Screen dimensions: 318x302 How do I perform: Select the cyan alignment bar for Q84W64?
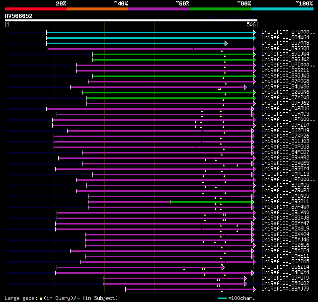(x=150, y=38)
